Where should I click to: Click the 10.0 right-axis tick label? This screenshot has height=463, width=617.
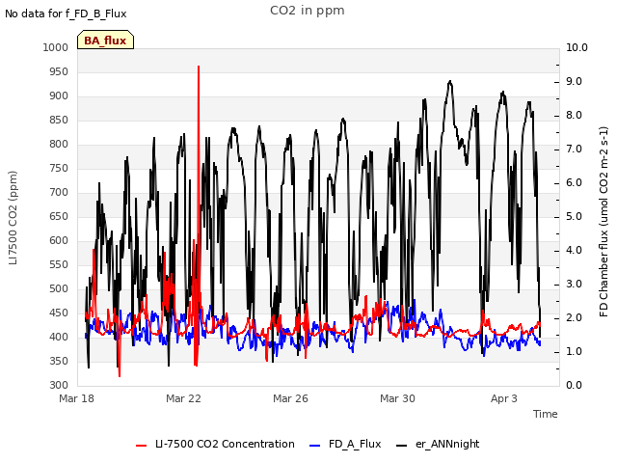click(577, 47)
